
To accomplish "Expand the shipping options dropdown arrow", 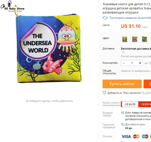I will (x=123, y=52).
